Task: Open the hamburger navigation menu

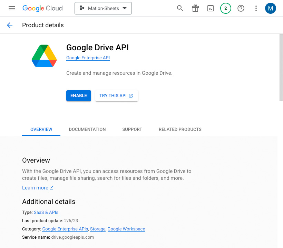Action: [12, 8]
